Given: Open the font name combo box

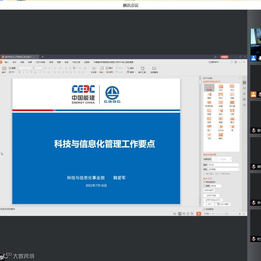Looking at the screenshot, I should point(25,68).
